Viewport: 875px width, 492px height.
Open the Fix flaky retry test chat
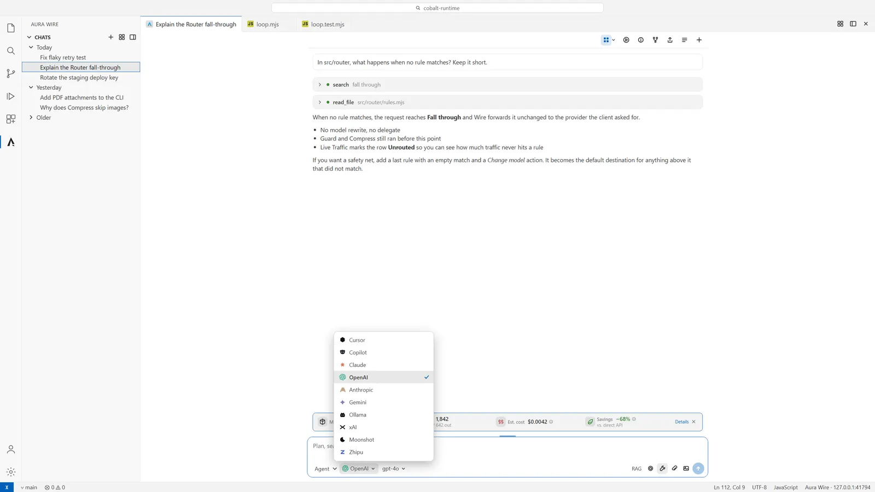tap(81, 57)
